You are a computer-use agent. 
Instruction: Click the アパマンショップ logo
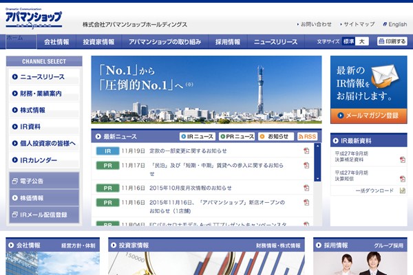[x=34, y=18]
